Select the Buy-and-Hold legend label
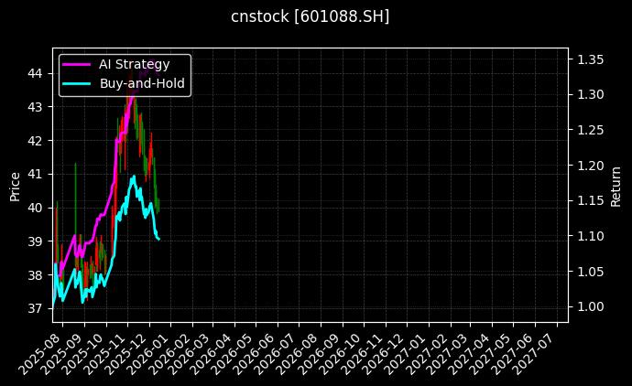The height and width of the screenshot is (386, 632). point(141,84)
